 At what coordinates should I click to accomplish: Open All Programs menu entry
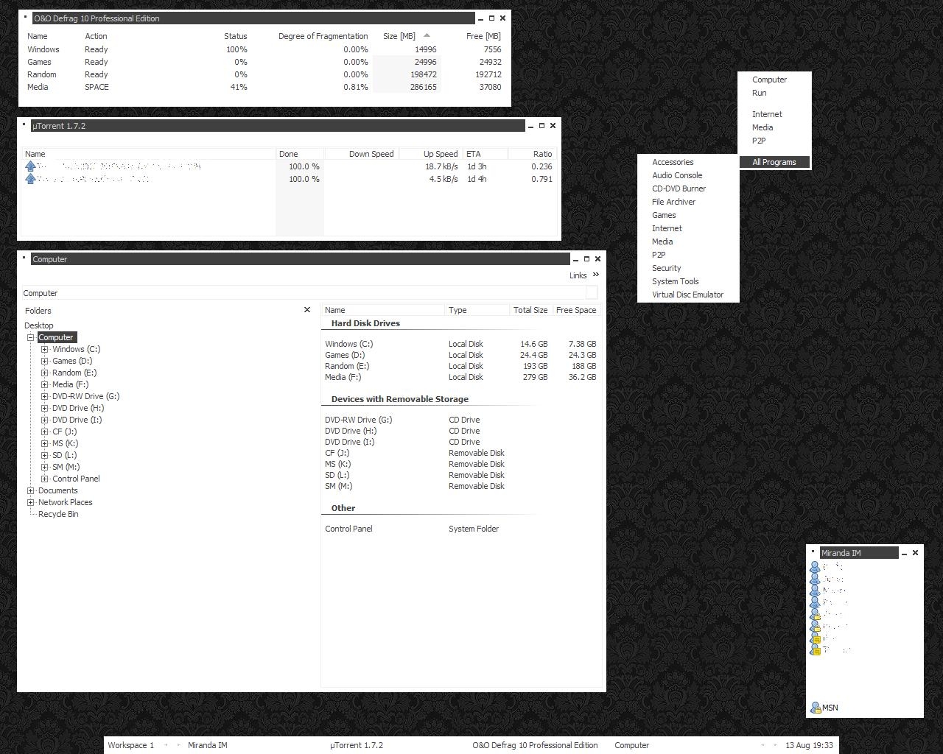pos(774,162)
